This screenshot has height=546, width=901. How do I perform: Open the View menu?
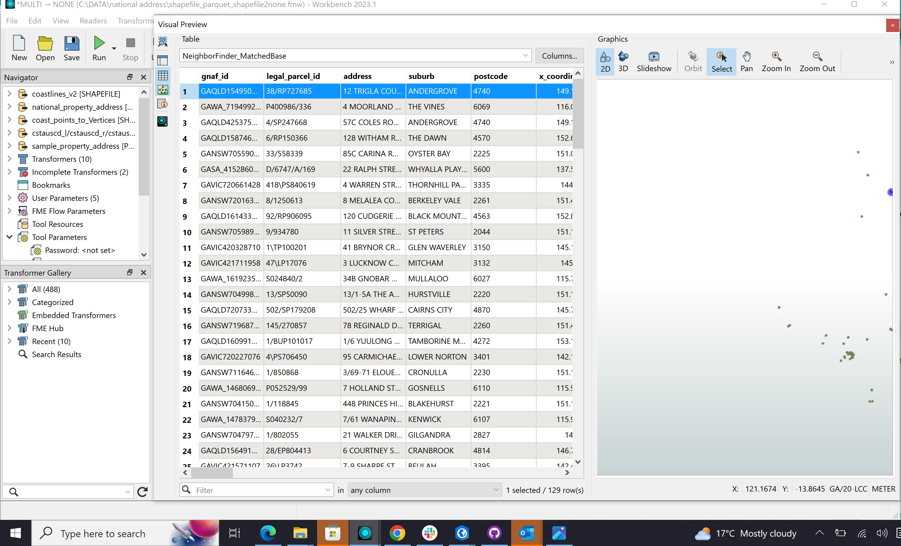coord(60,21)
